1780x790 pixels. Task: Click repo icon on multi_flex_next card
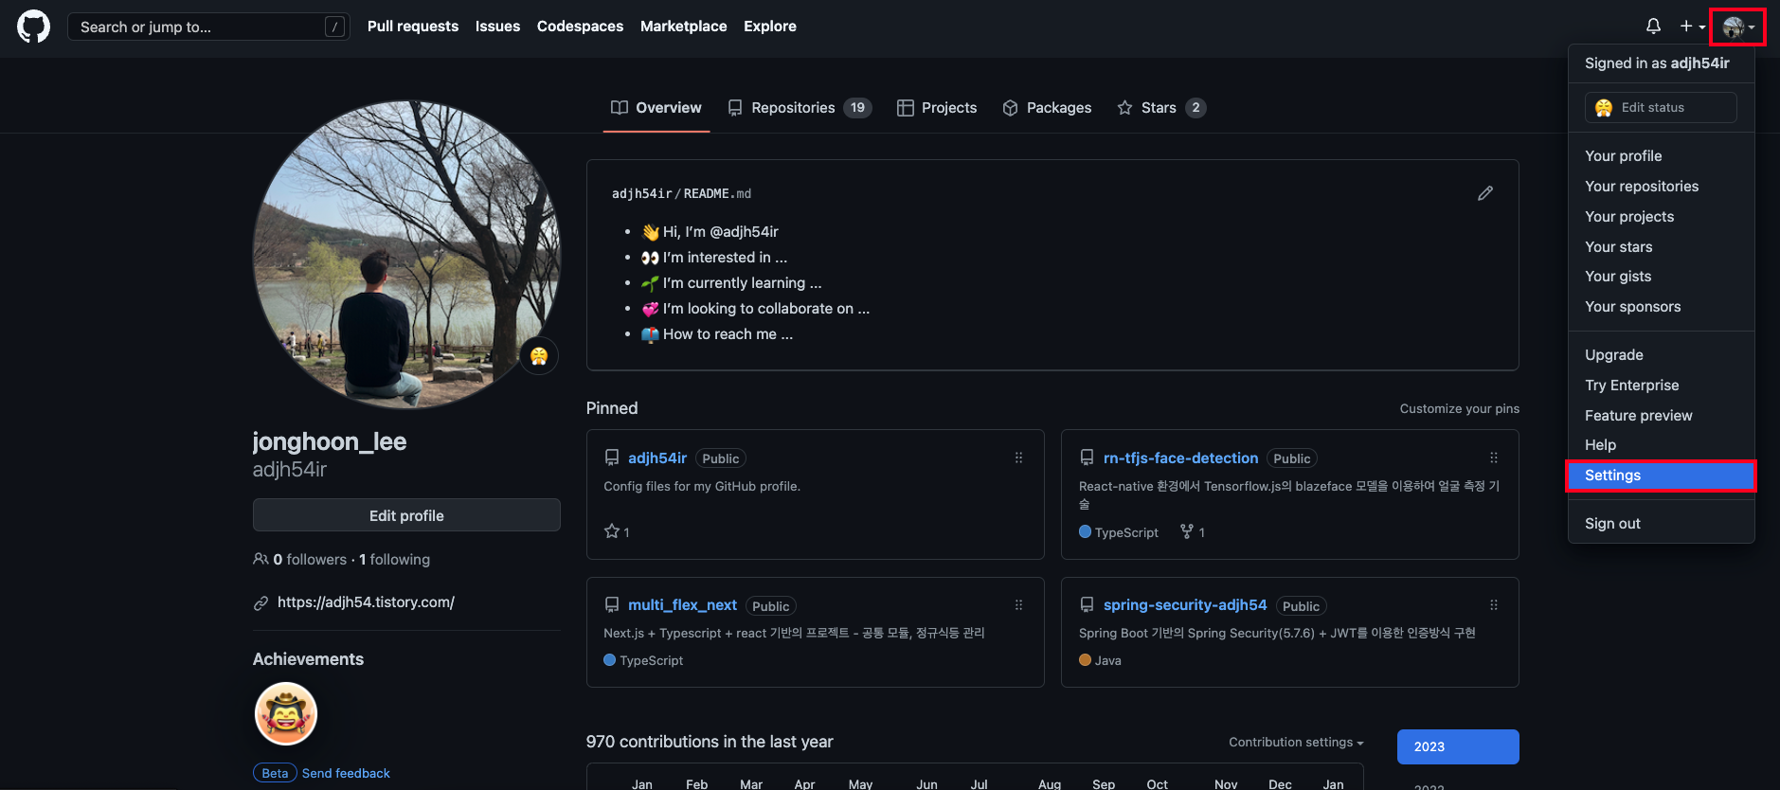click(612, 604)
